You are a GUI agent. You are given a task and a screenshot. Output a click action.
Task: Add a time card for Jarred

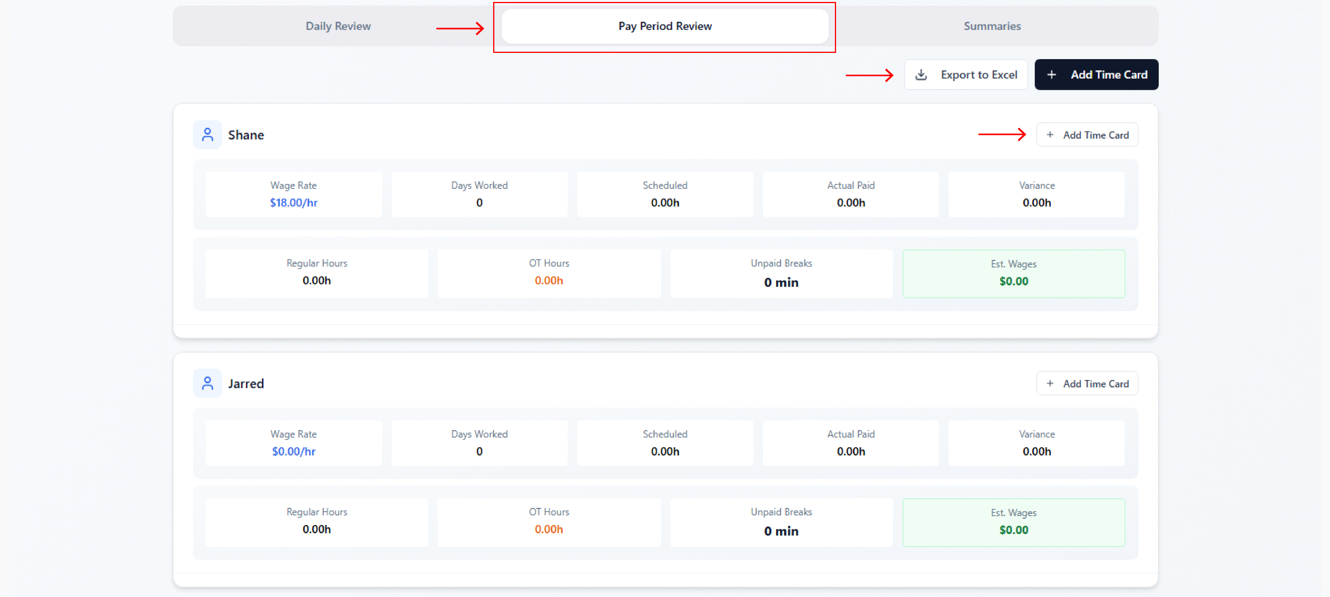(1087, 384)
